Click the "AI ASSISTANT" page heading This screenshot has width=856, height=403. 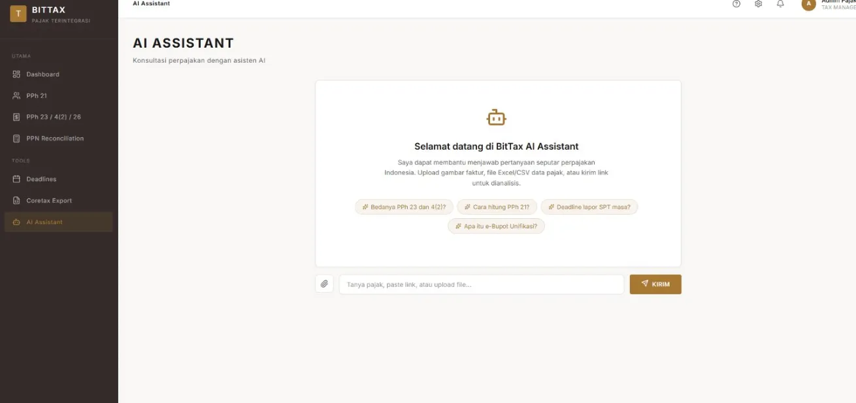184,43
